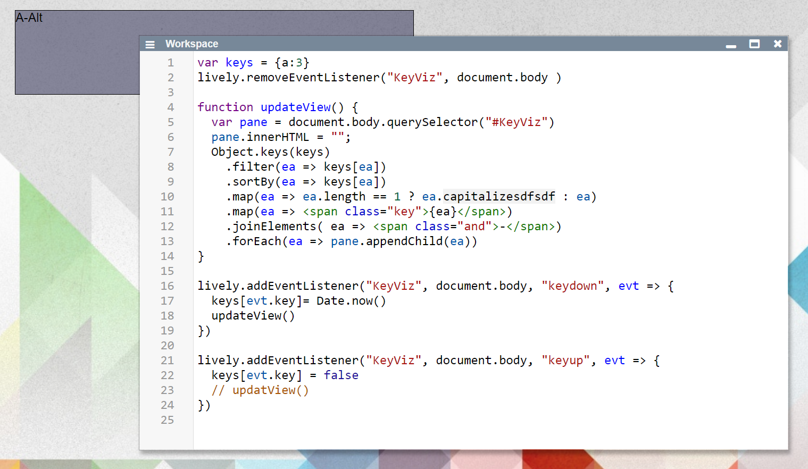Close the Workspace window

[777, 44]
